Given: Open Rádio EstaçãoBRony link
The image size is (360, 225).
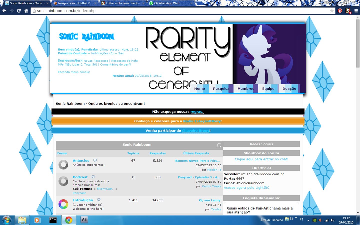Looking at the screenshot, I should (x=202, y=121).
